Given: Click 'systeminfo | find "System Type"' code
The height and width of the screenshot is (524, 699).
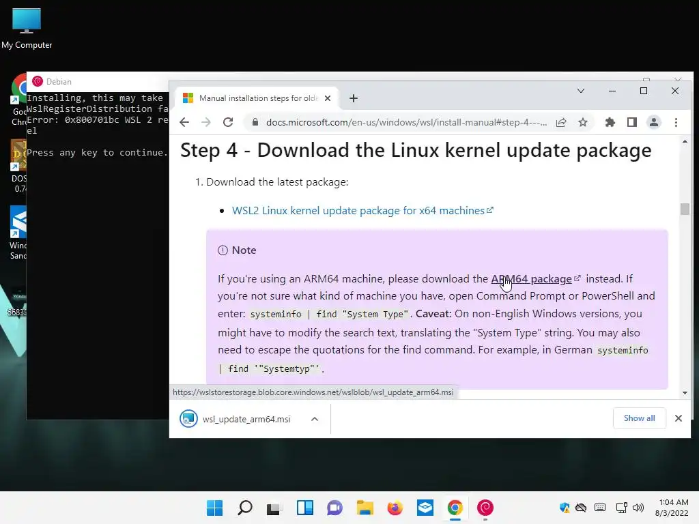Looking at the screenshot, I should click(x=330, y=314).
